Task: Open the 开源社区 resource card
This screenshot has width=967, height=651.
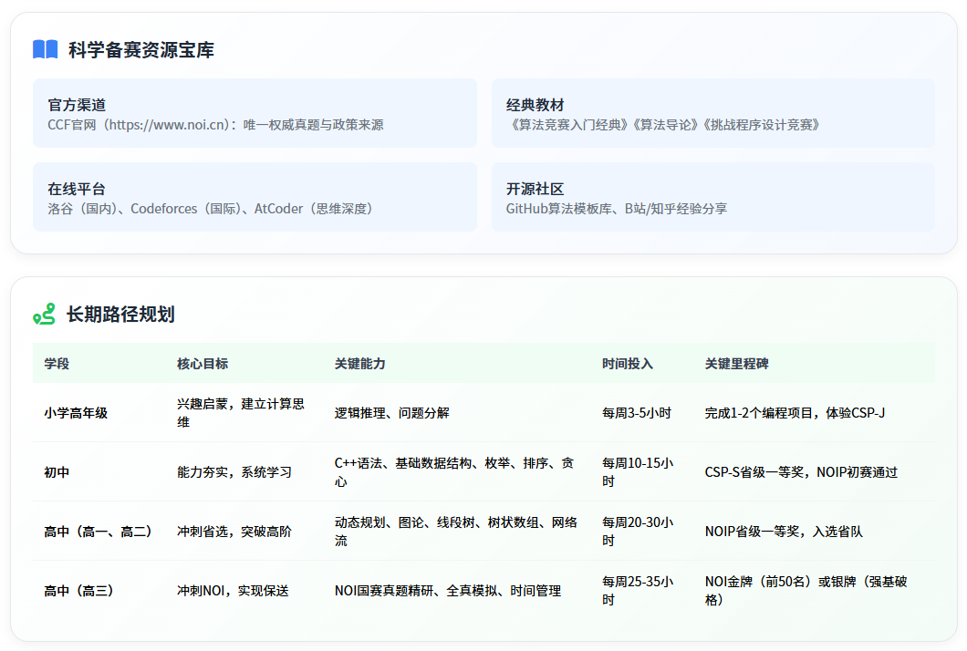Action: 714,197
